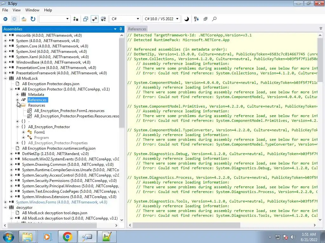The width and height of the screenshot is (325, 243).
Task: Collapse the AB Encryption Protector assembly node
Action: tap(11, 89)
